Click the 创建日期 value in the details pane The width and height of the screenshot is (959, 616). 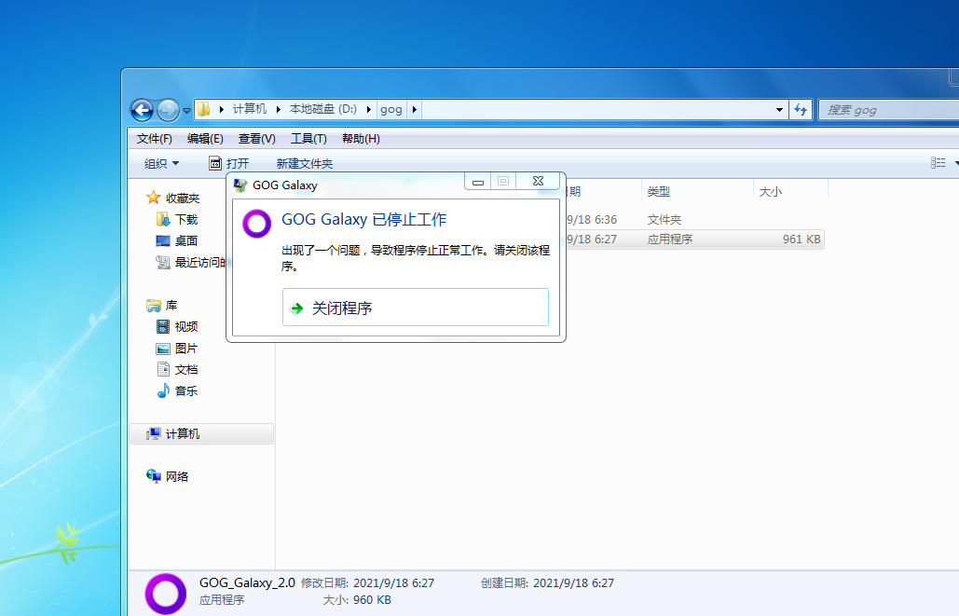pos(574,583)
